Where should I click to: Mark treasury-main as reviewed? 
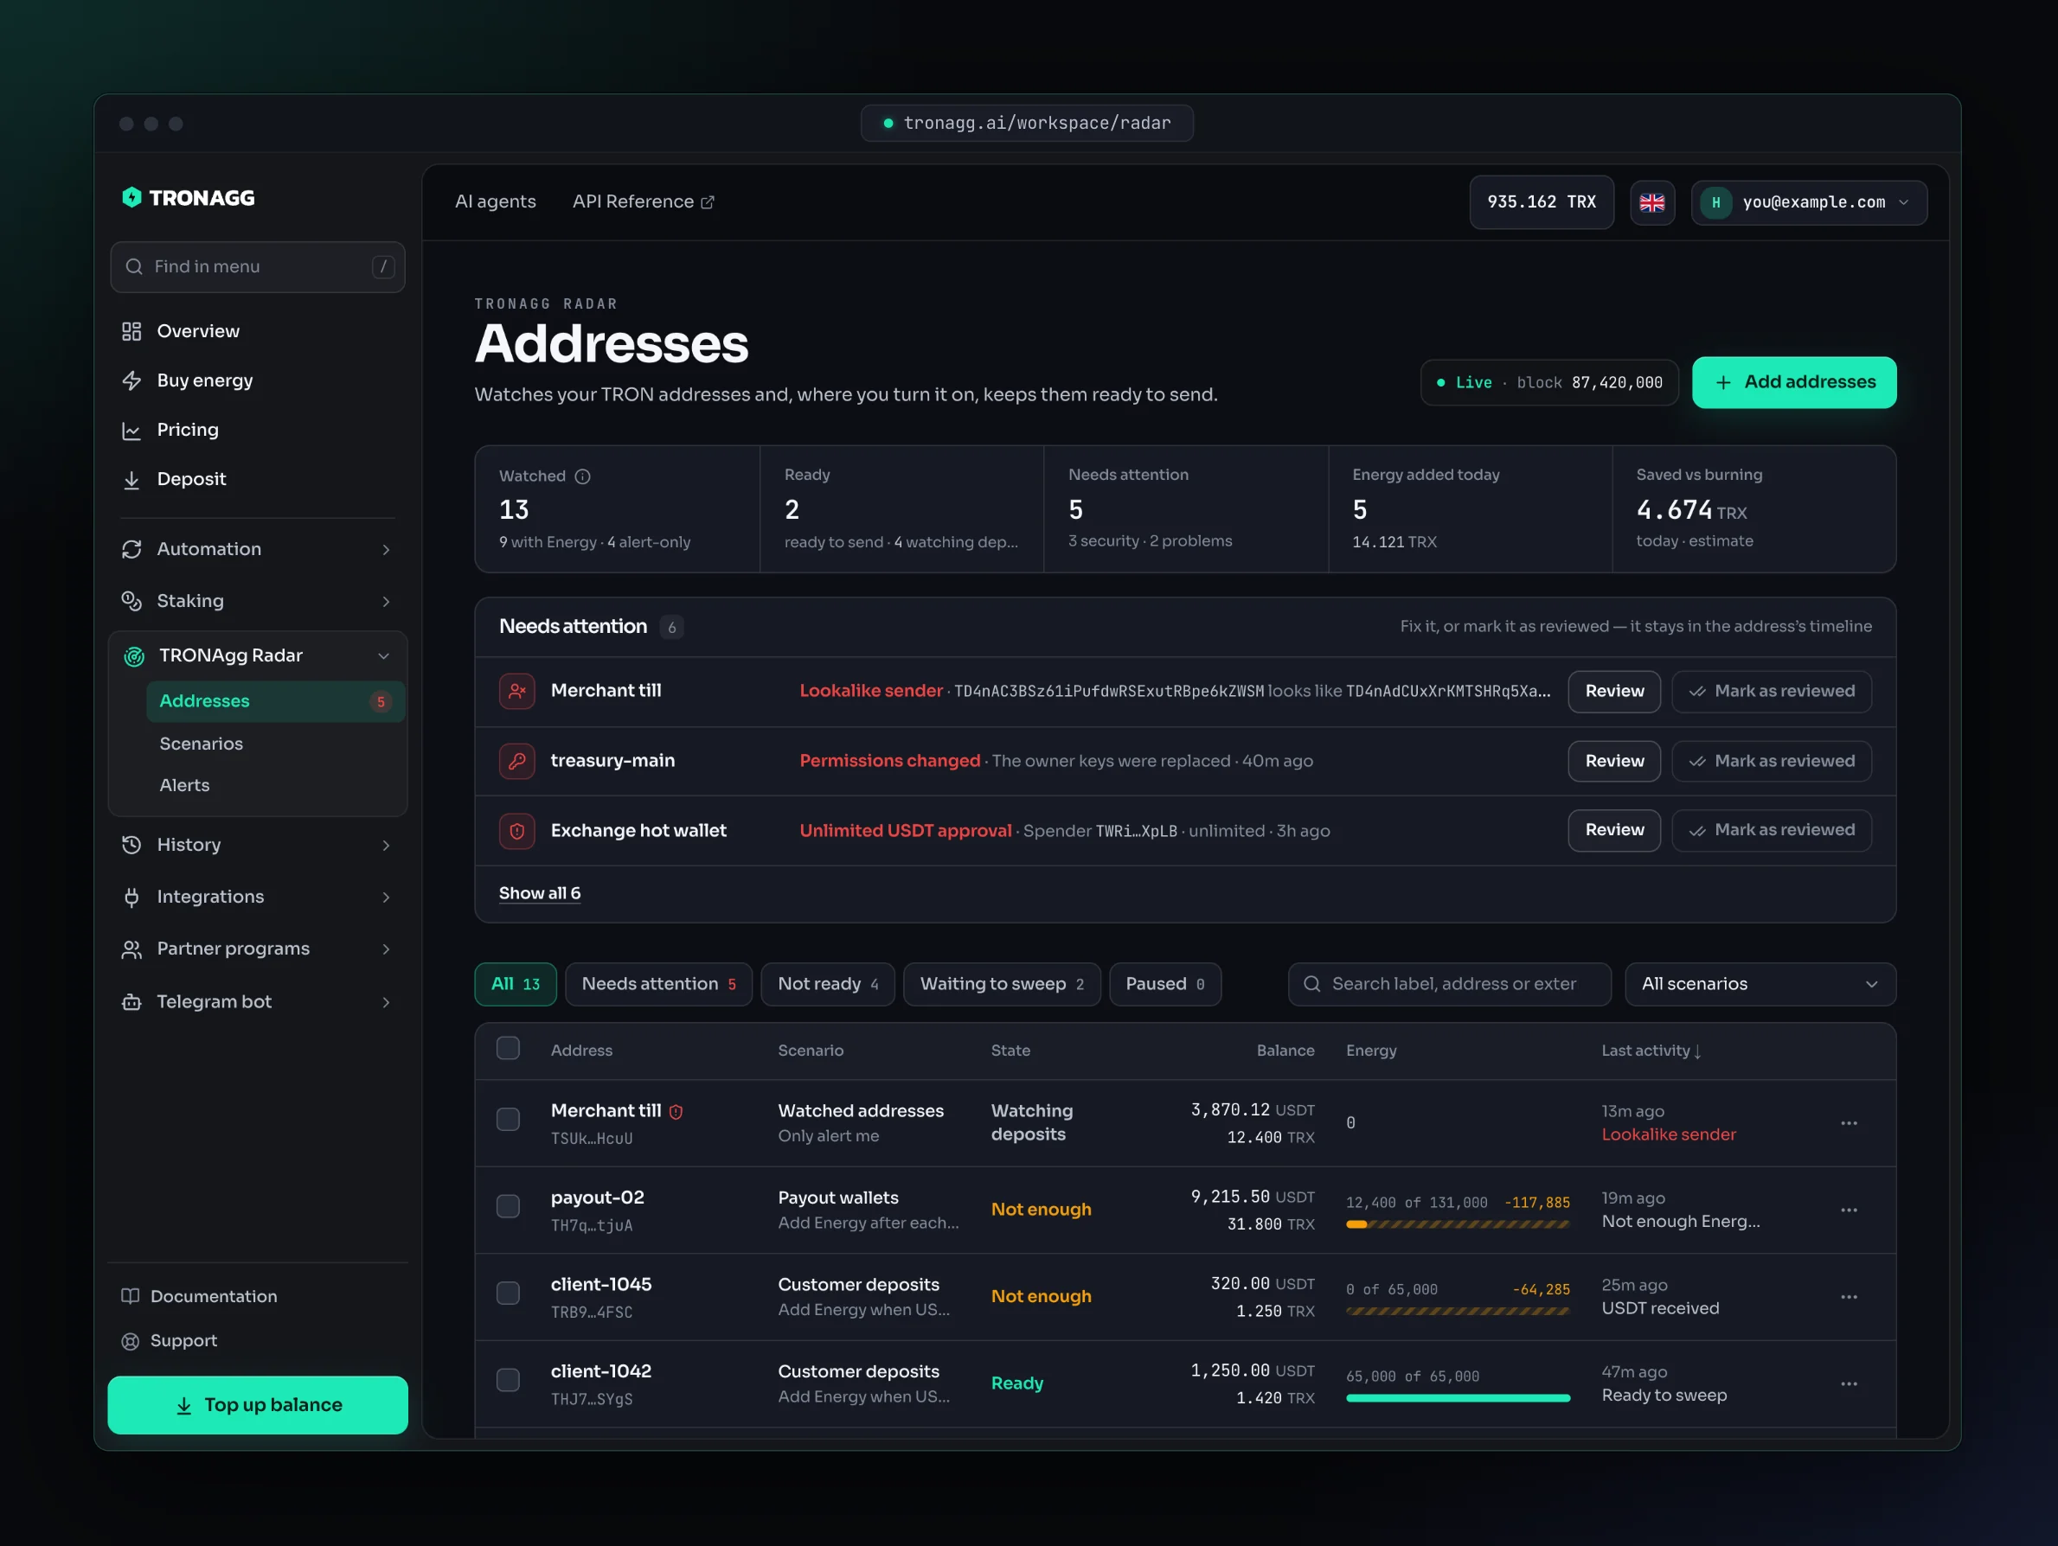coord(1772,761)
